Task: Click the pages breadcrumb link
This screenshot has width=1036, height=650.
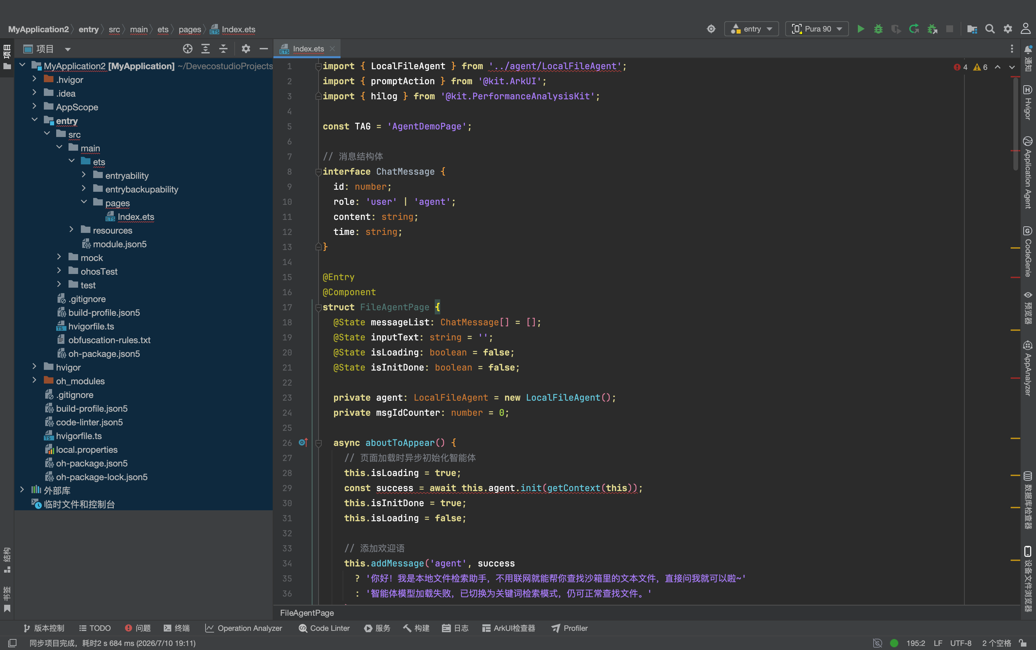Action: point(190,29)
